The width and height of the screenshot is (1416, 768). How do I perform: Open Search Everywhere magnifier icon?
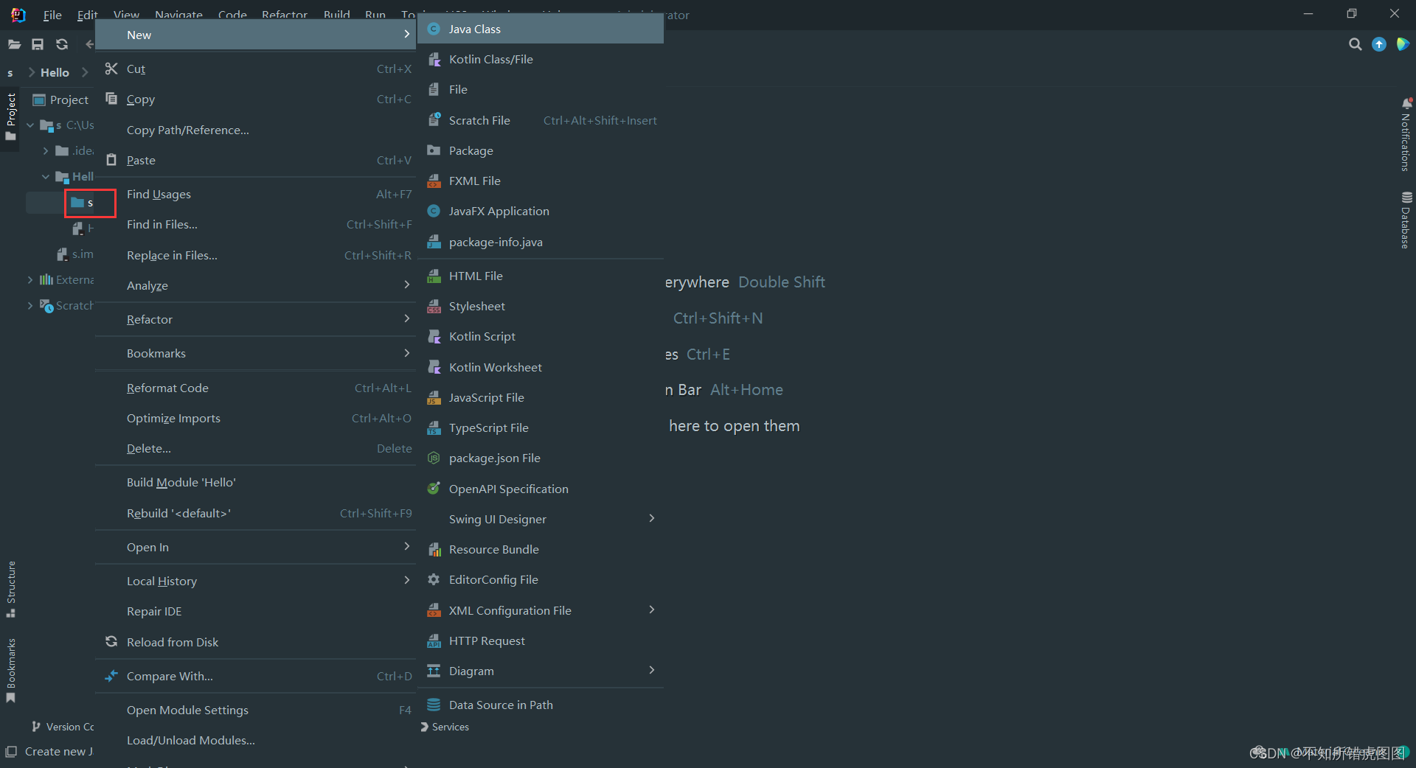pyautogui.click(x=1355, y=44)
